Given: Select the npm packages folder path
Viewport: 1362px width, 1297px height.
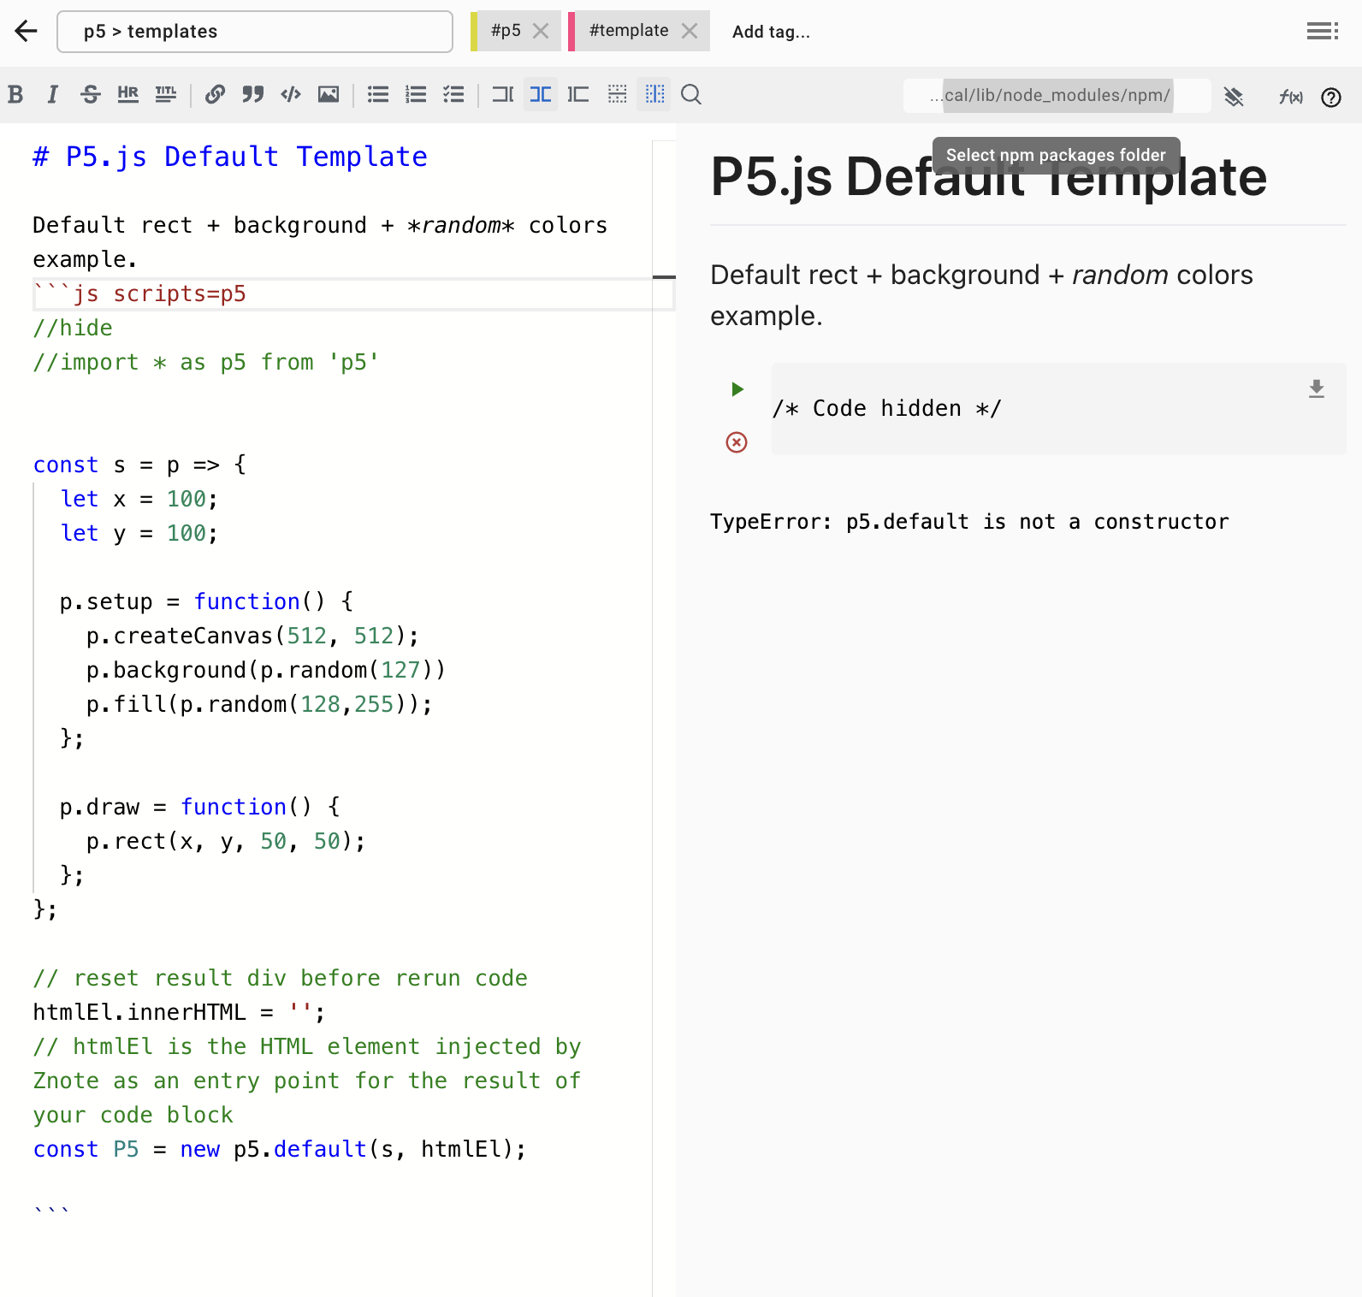Looking at the screenshot, I should click(1057, 96).
